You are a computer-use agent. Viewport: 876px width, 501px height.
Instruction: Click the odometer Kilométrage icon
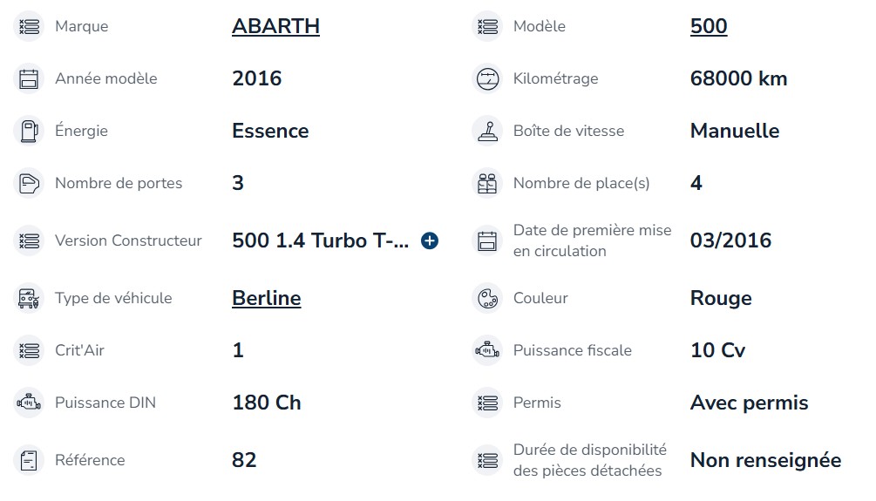point(487,78)
